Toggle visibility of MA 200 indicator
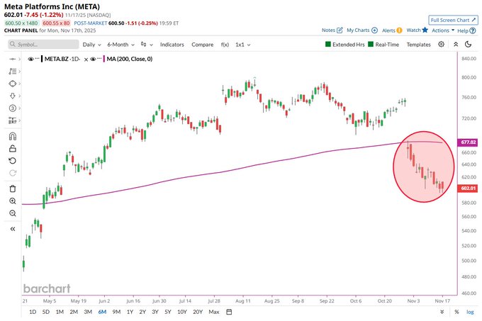Screen dimensions: 482x321 tap(93, 59)
